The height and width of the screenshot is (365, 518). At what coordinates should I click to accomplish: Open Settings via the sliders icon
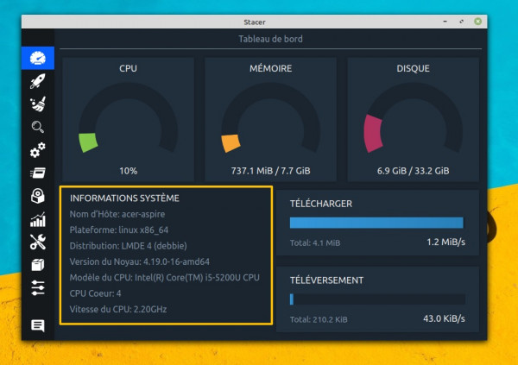(37, 287)
